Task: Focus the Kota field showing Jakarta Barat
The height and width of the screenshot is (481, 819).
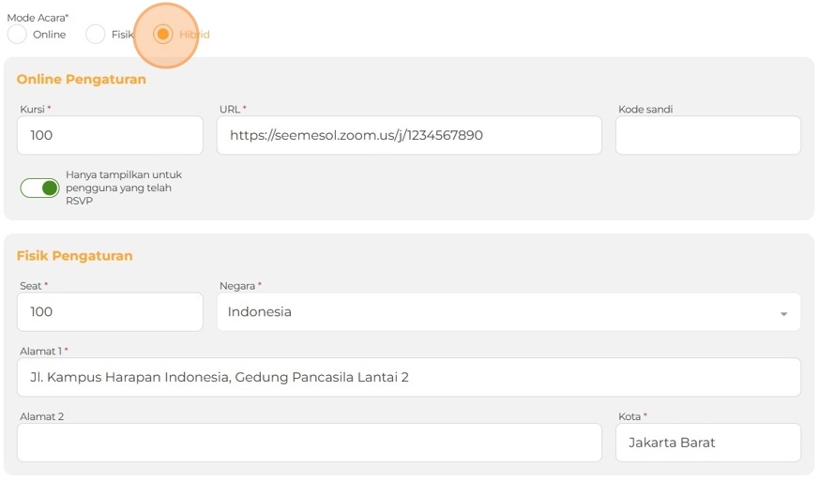Action: (x=707, y=443)
